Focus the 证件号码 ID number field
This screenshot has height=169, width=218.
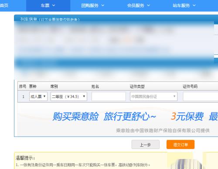(x=201, y=96)
